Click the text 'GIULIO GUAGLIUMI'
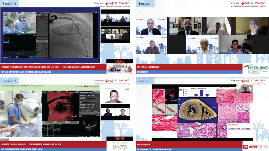The height and width of the screenshot is (151, 269). (x=144, y=145)
